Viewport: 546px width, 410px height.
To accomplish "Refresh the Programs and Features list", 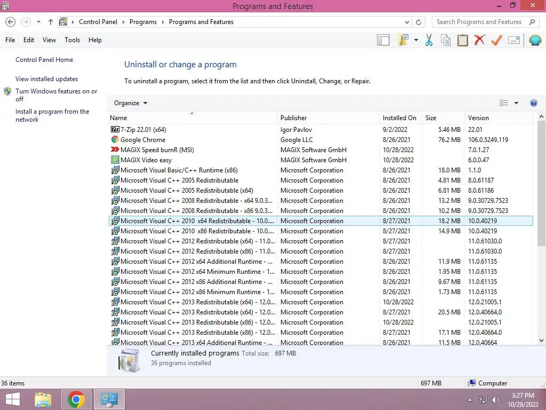I will (x=419, y=22).
